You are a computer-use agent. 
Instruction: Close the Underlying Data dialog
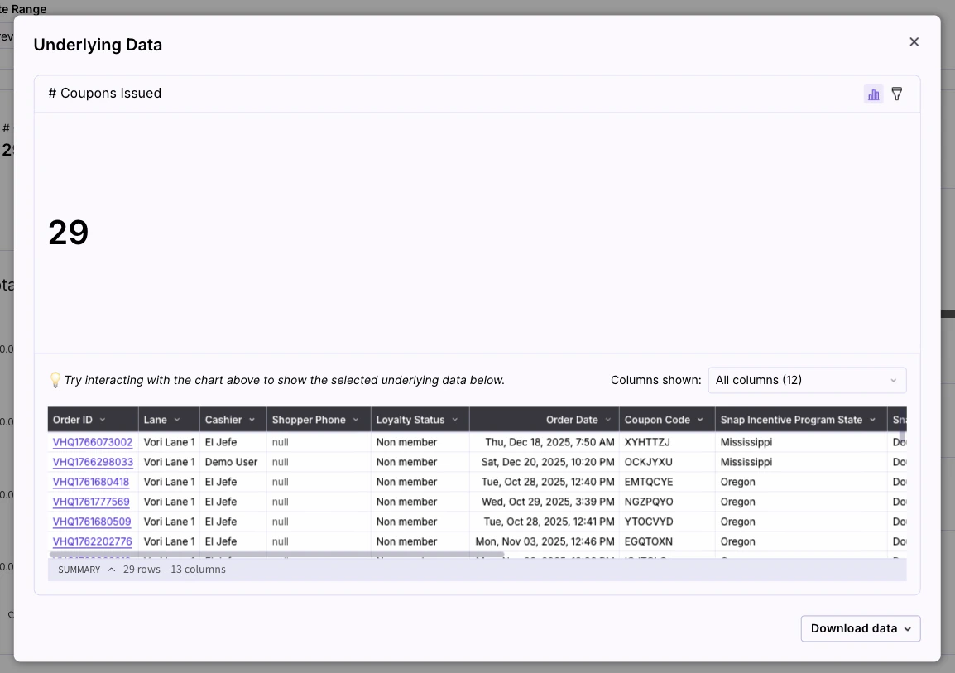point(914,41)
